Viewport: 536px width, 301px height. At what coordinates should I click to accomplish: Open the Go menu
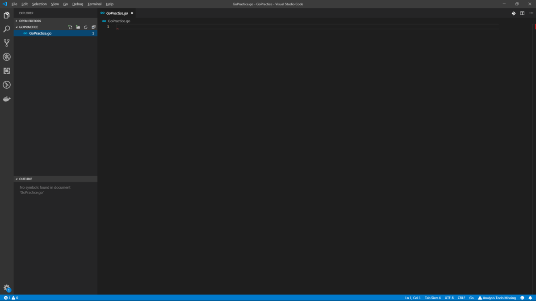[66, 4]
